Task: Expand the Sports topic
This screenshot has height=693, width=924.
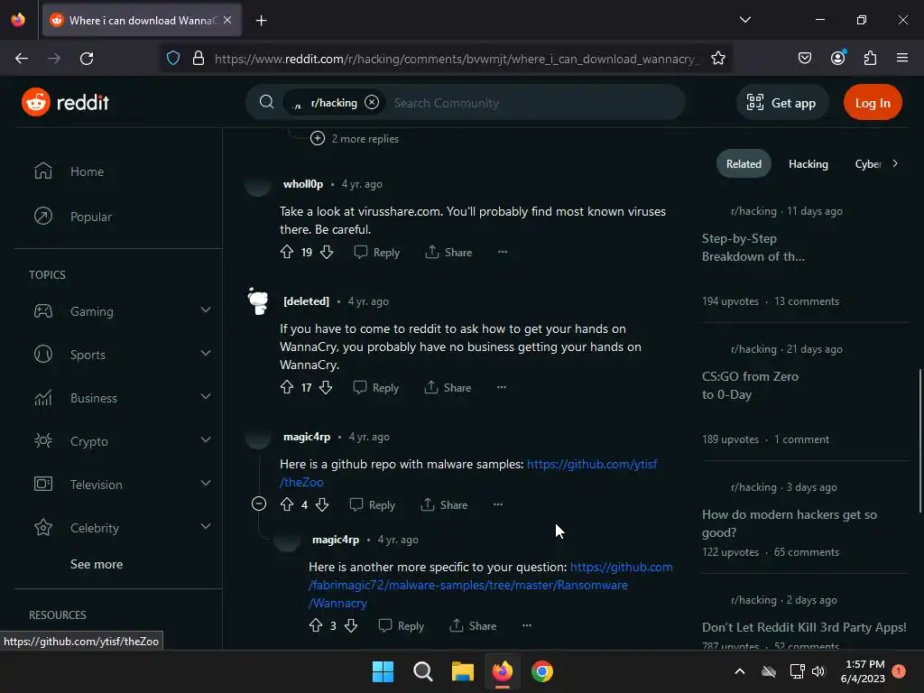Action: pos(206,353)
